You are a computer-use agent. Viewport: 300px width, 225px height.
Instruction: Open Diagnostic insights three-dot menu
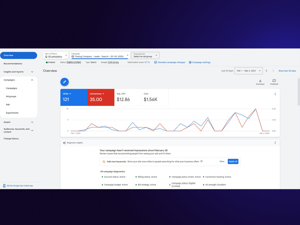(x=275, y=143)
